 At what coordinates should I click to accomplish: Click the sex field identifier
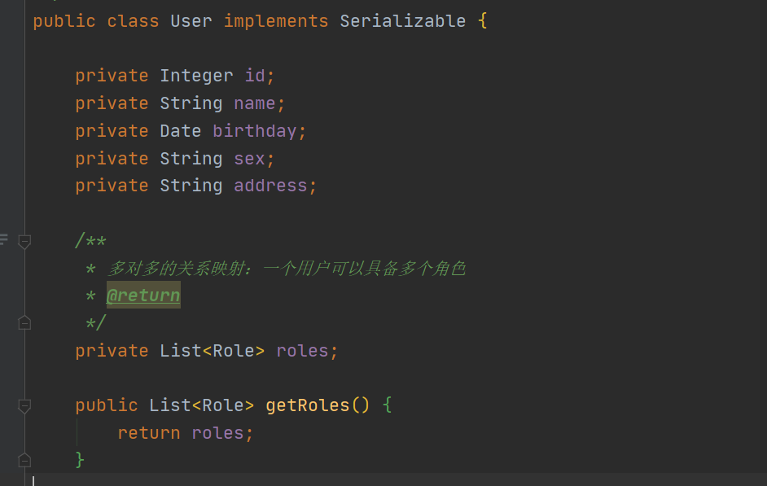[249, 159]
